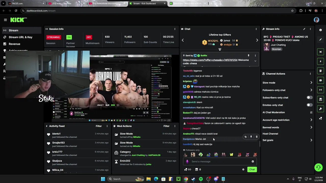Delete the hovered chat message with trash icon
Image resolution: width=326 pixels, height=183 pixels.
coord(256,137)
